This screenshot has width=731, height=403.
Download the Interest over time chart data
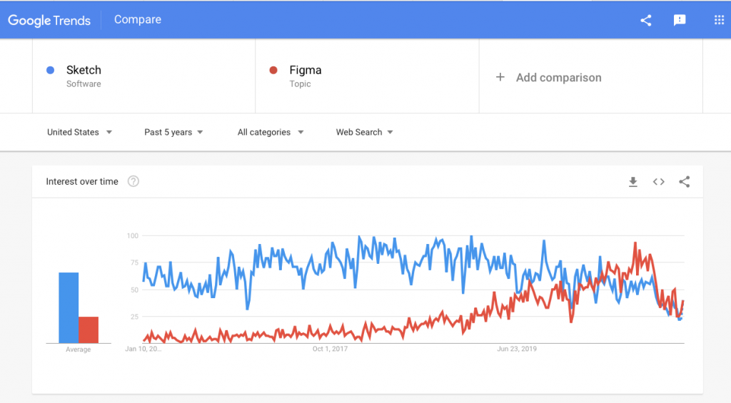632,182
